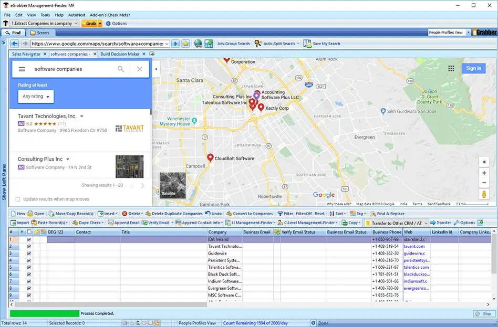Screen dimensions: 498x327
Task: Click Find & Replace
Action: pyautogui.click(x=388, y=214)
